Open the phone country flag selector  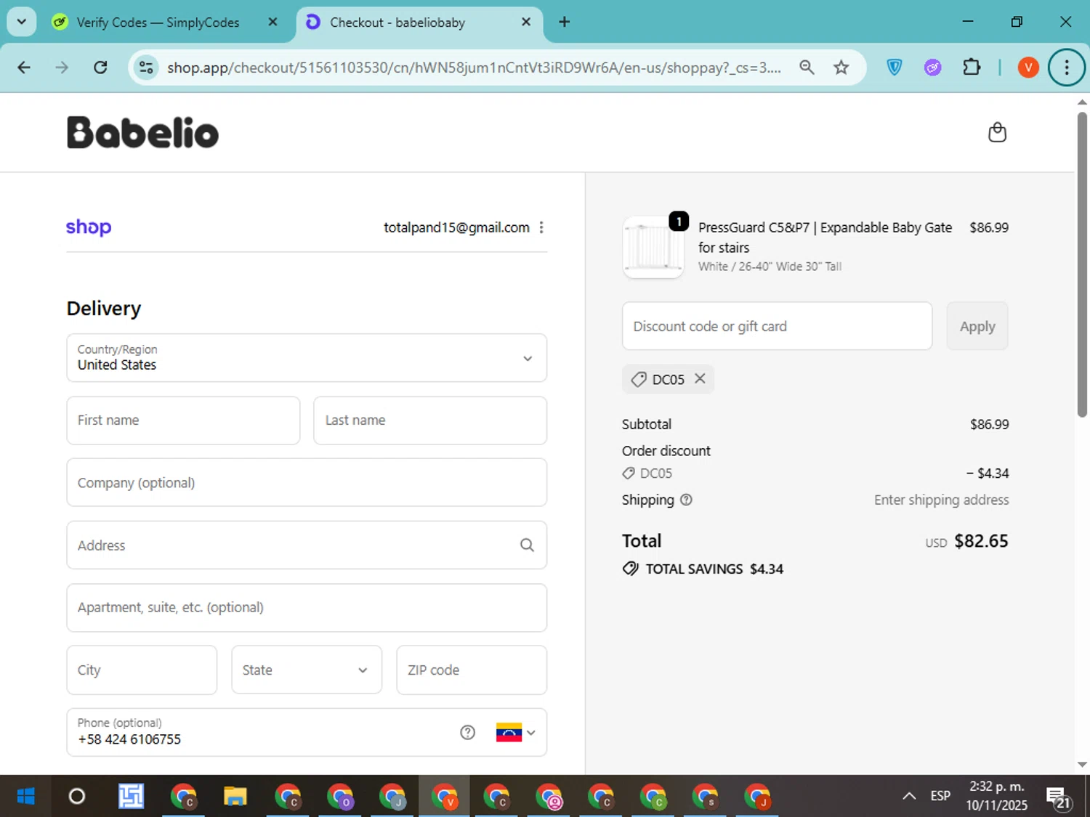pyautogui.click(x=516, y=733)
